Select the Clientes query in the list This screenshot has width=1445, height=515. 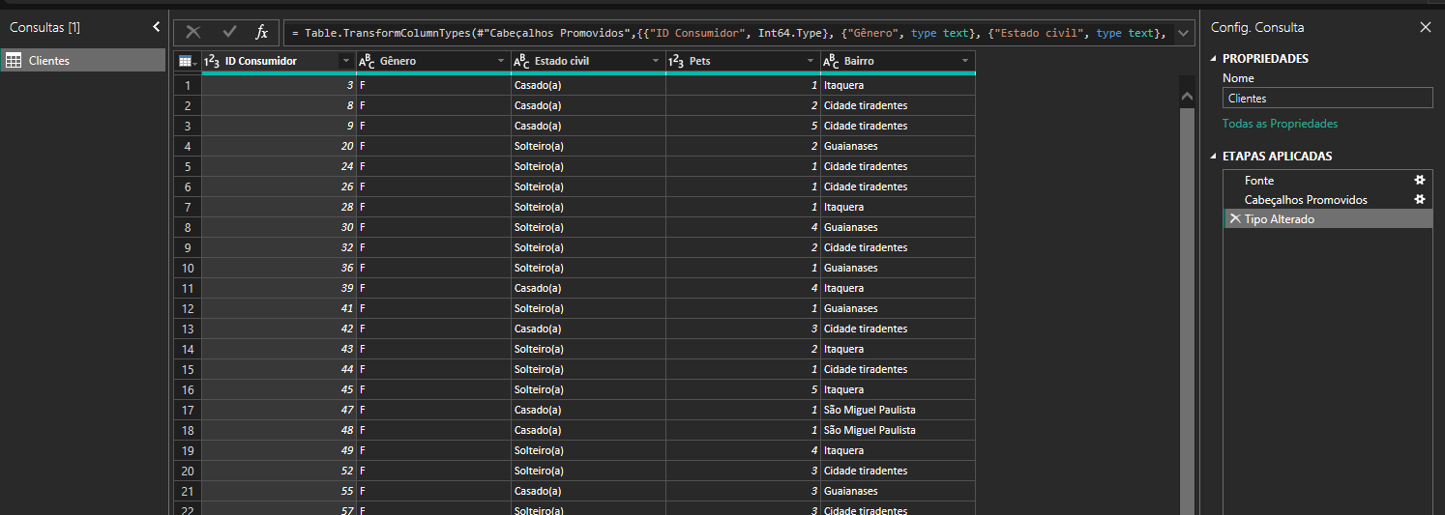click(83, 61)
